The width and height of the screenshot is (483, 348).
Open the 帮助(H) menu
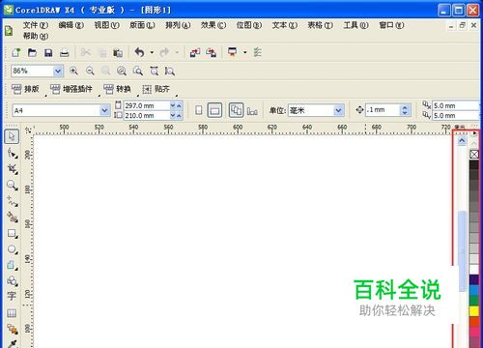point(36,36)
